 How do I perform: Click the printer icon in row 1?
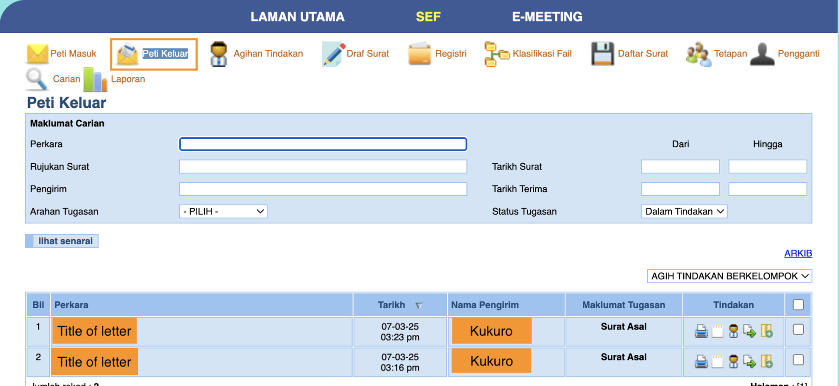tap(701, 331)
